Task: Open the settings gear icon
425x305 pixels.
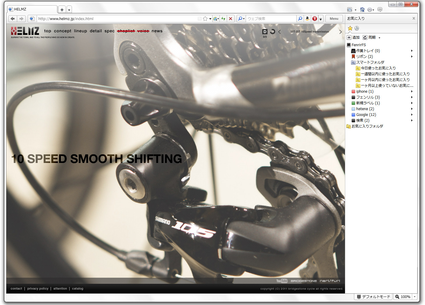Action: click(370, 10)
